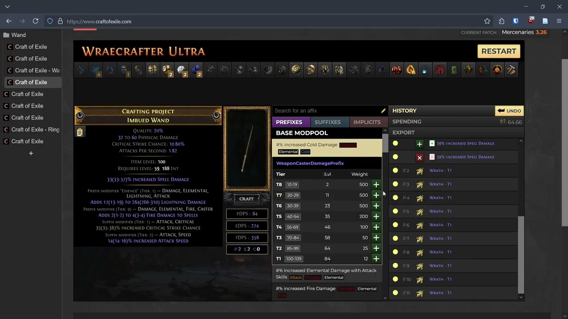Toggle yellow dot on history row #2
Screen dimensions: 568x319
[395, 171]
